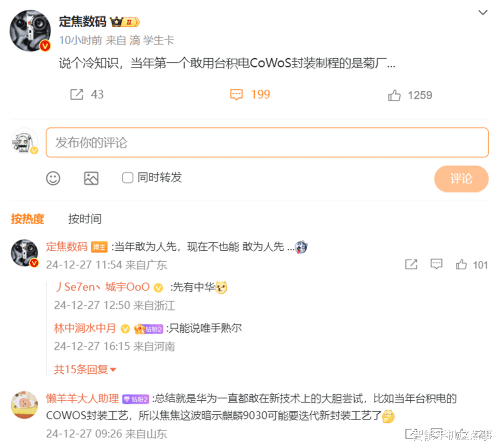The width and height of the screenshot is (498, 448).
Task: Open the emoji picker smiley icon
Action: 53,178
